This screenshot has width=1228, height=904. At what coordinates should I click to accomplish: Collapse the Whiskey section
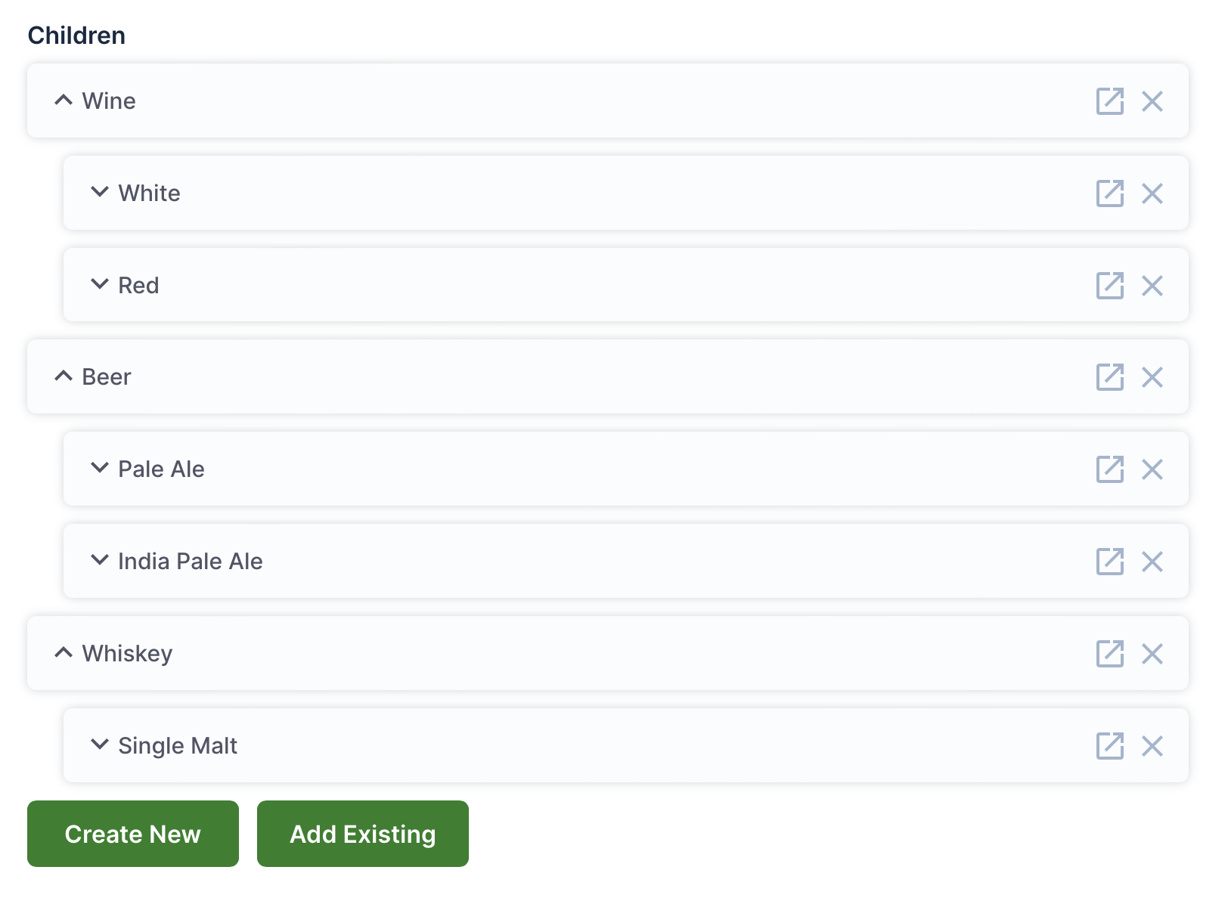(63, 652)
